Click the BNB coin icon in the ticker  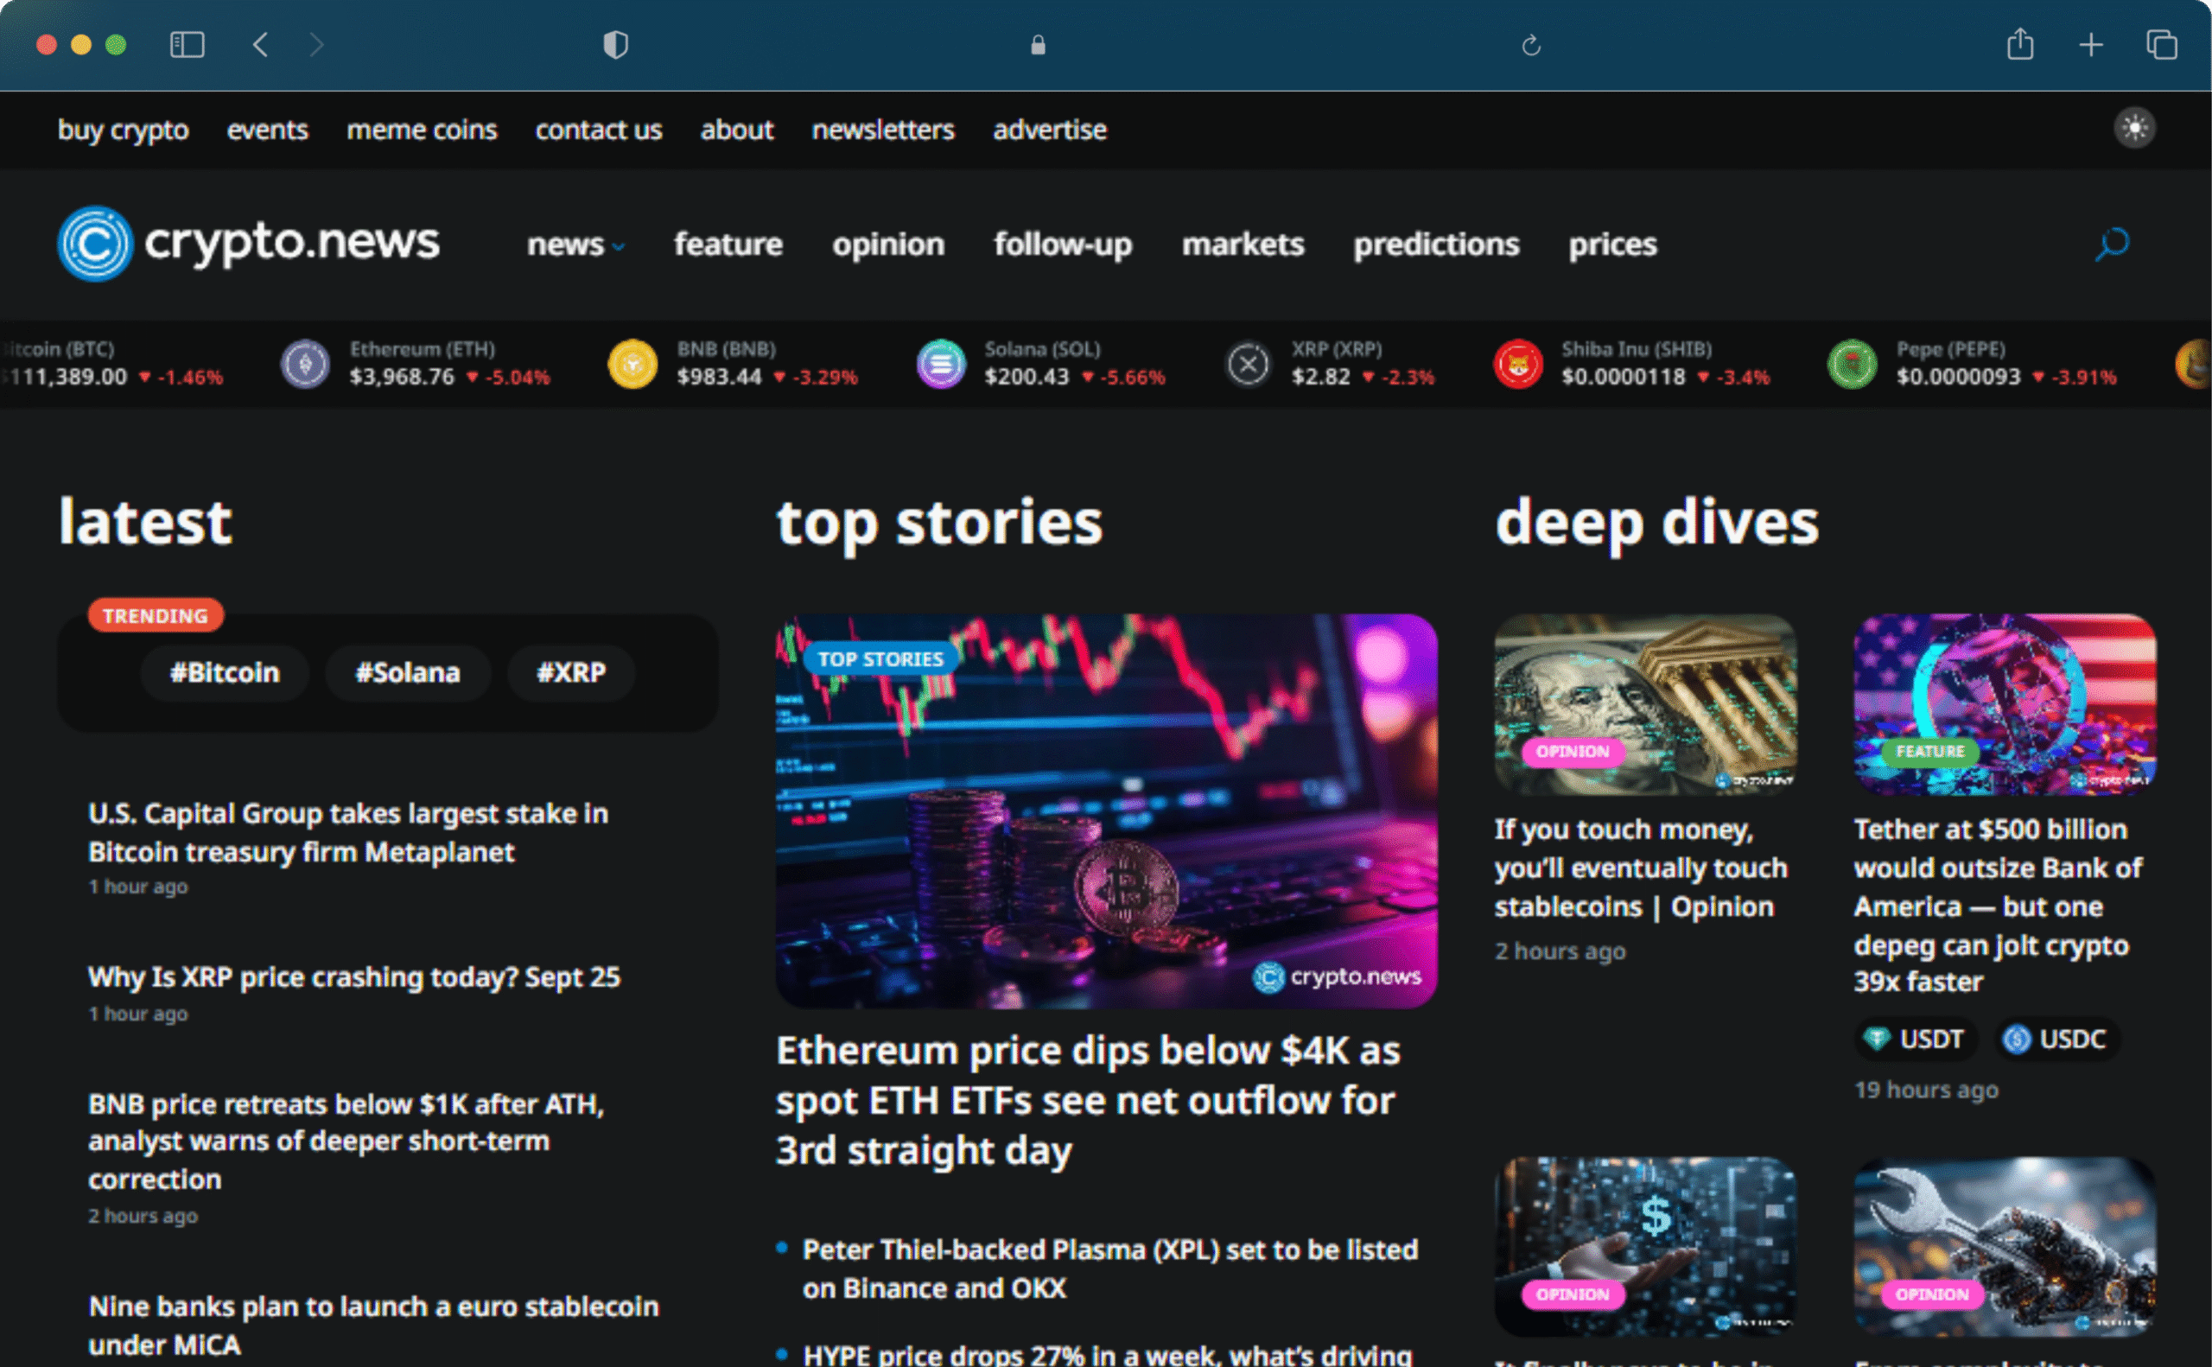632,365
